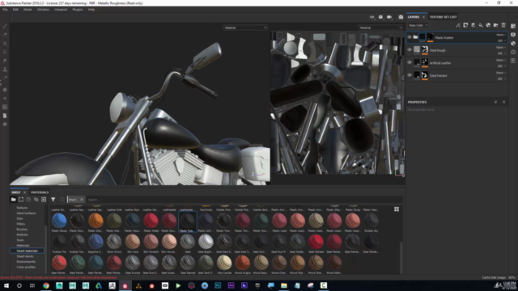Screen dimensions: 518x291
Task: Click the render screenshot camera icon
Action: pos(401,17)
